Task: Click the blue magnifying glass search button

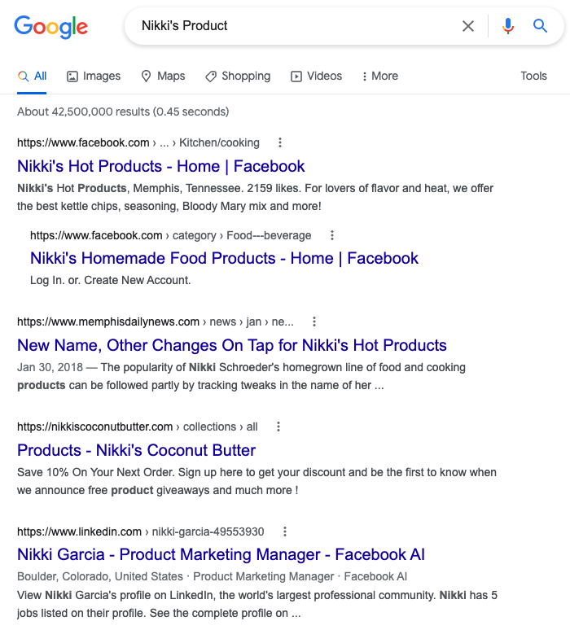Action: coord(540,26)
